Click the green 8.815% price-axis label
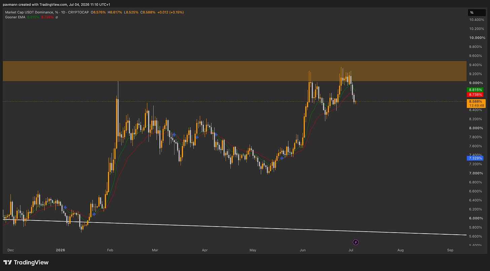Screen dimensions: 490x271 click(x=475, y=90)
